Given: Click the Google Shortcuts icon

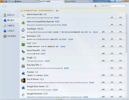Looking at the screenshot, I should (23, 95).
